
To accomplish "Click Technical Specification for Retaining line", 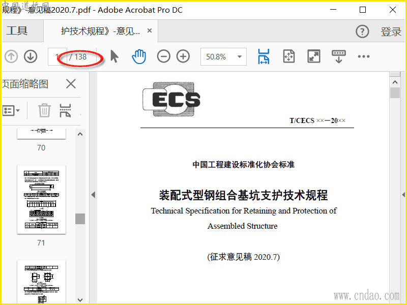I will [244, 211].
